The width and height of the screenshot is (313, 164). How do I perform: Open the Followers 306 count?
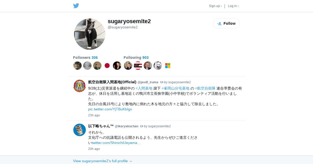point(85,58)
